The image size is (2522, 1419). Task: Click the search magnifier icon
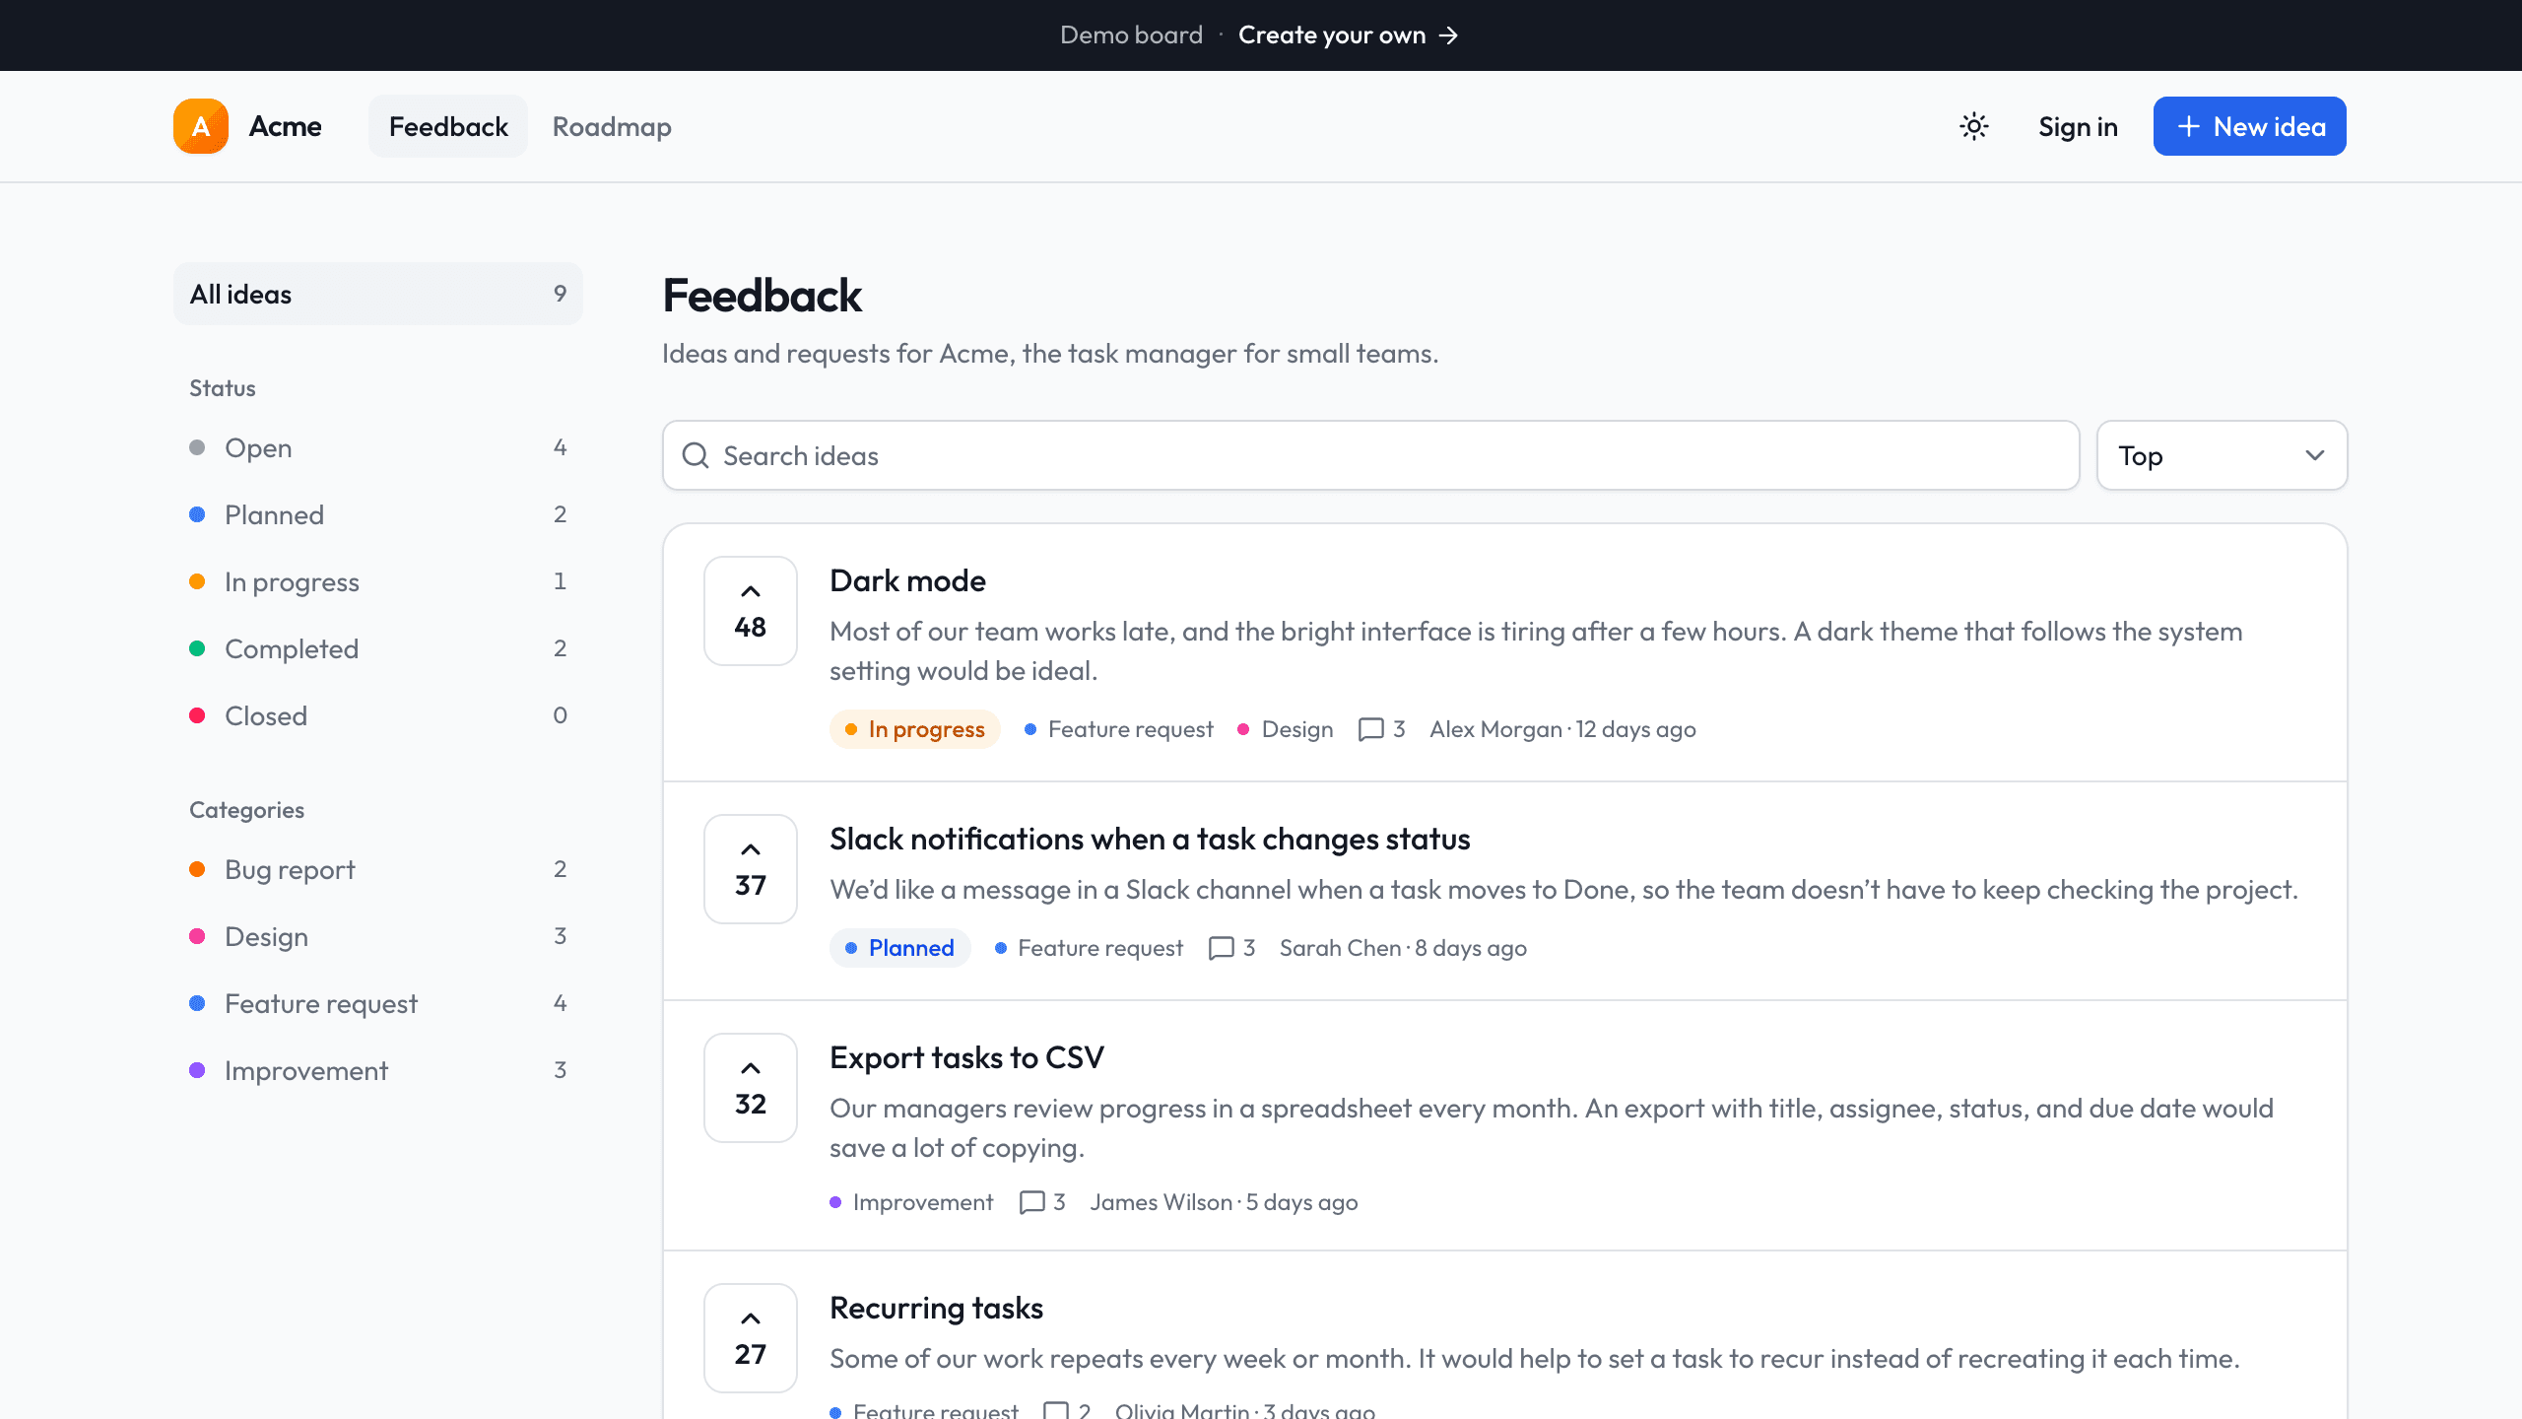pos(696,455)
